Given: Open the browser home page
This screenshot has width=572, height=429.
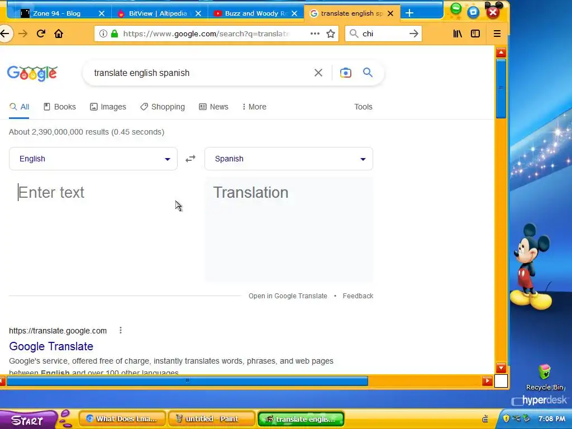Looking at the screenshot, I should coord(59,34).
